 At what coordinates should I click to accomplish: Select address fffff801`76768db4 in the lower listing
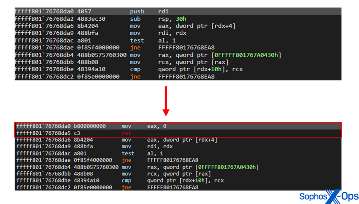click(x=44, y=167)
